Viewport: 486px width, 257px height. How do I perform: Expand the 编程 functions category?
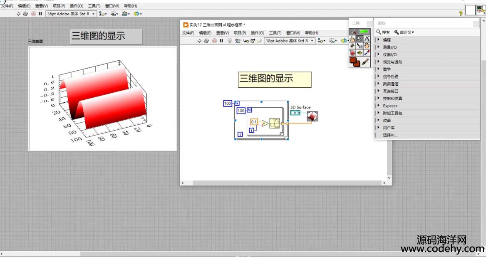coord(427,40)
